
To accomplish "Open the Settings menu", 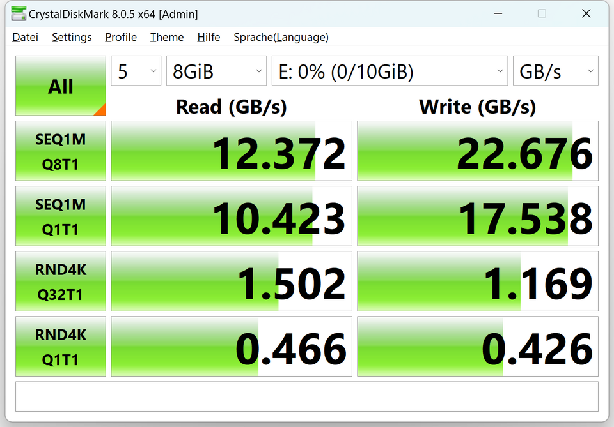I will pyautogui.click(x=72, y=37).
